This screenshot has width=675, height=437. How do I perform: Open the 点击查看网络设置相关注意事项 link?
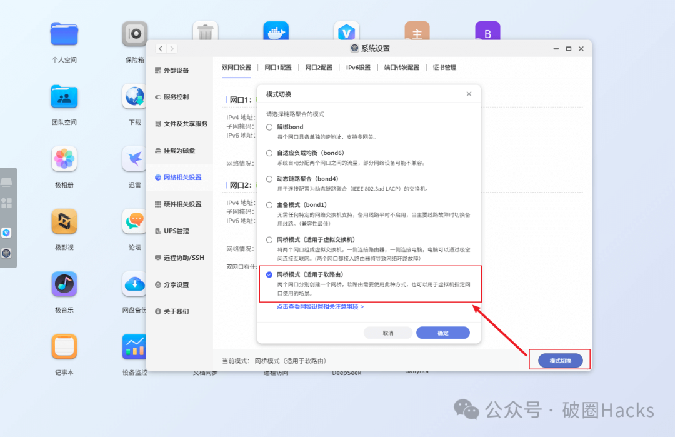tap(320, 306)
